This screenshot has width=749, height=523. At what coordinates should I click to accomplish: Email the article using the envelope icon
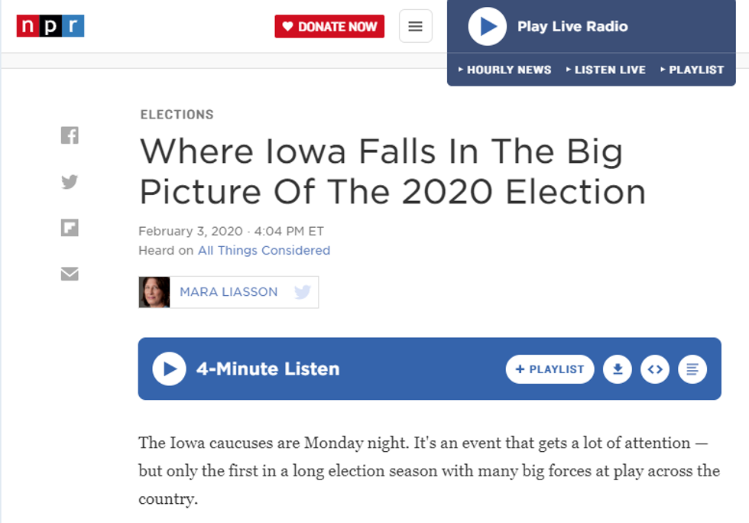click(70, 275)
